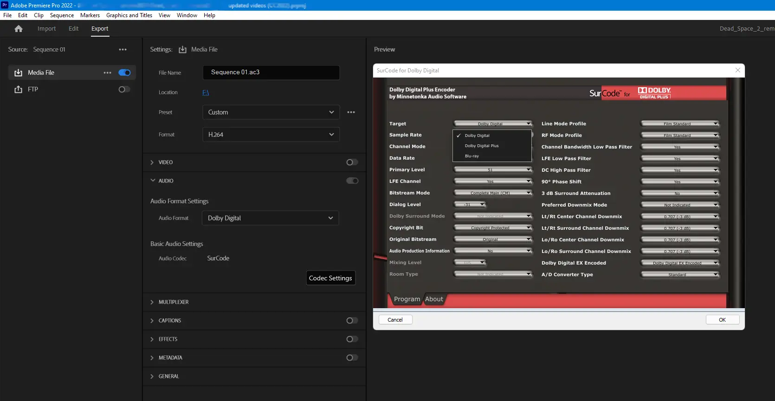The width and height of the screenshot is (775, 401).
Task: Enable the EFFECTS switch
Action: (352, 339)
